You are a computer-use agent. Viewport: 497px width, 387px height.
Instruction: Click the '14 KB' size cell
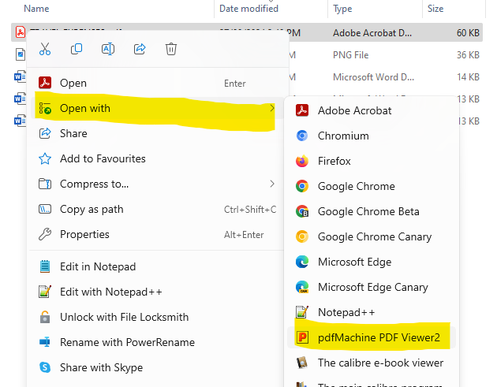tap(468, 77)
